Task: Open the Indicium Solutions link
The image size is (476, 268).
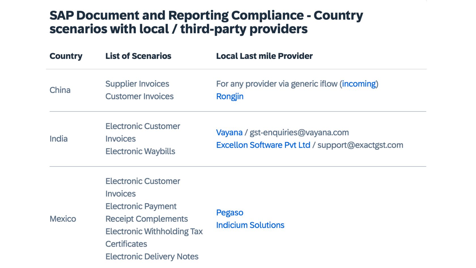Action: pos(250,225)
